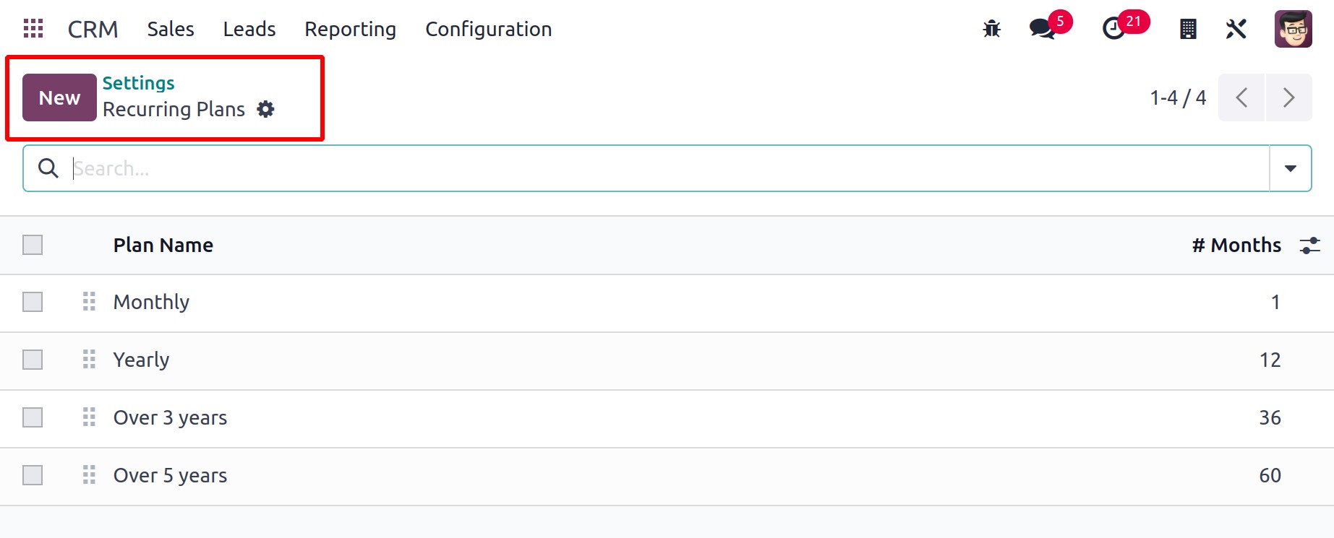The image size is (1334, 538).
Task: Go to next page arrow
Action: click(1288, 97)
